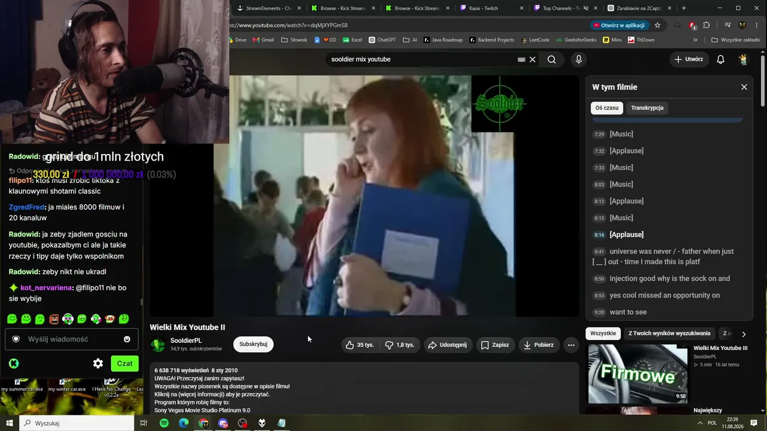Open Task View on the taskbar
The image size is (767, 431).
click(x=144, y=423)
